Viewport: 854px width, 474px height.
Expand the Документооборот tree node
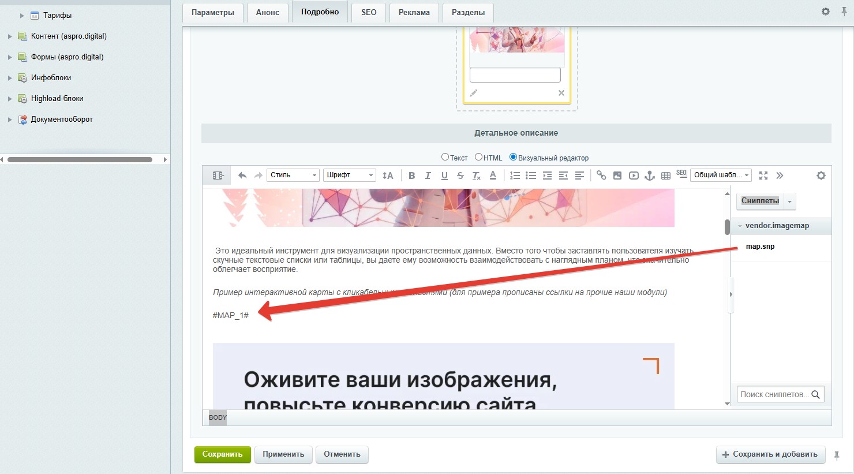tap(10, 120)
